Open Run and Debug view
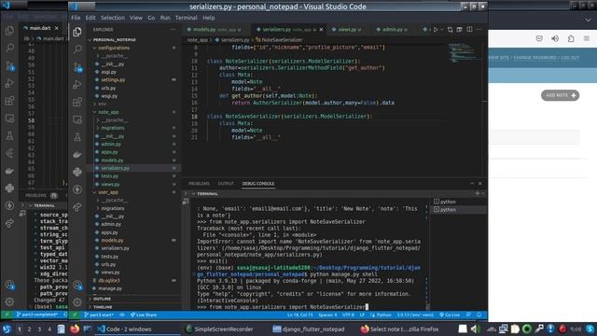The height and width of the screenshot is (336, 597). [x=77, y=84]
